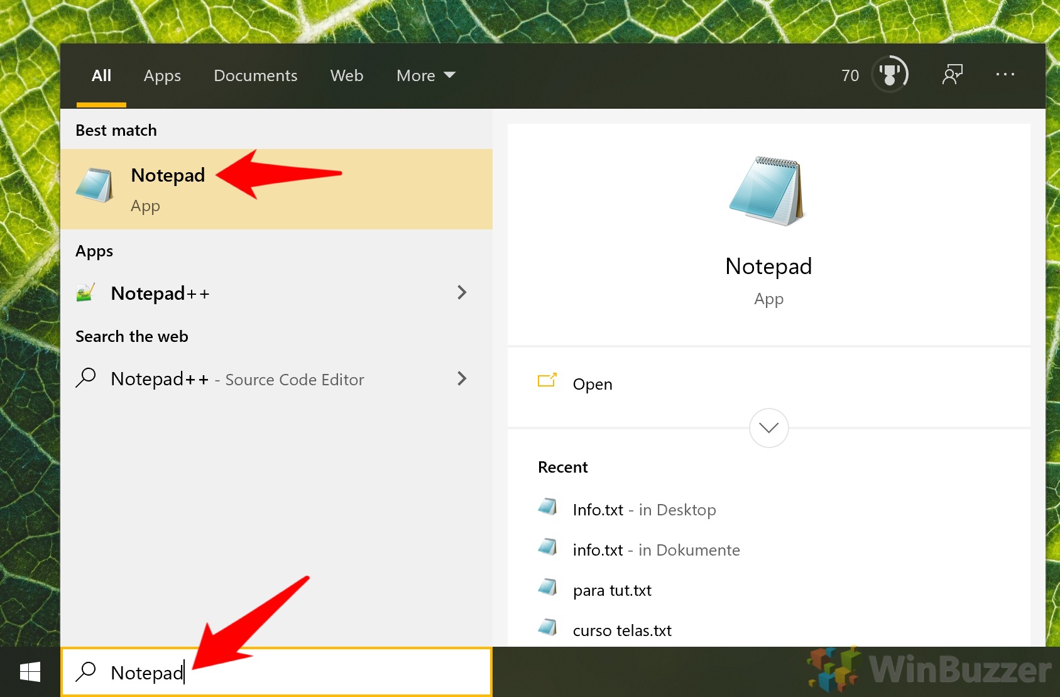Click the para tut.txt file icon
The width and height of the screenshot is (1060, 697).
point(548,587)
